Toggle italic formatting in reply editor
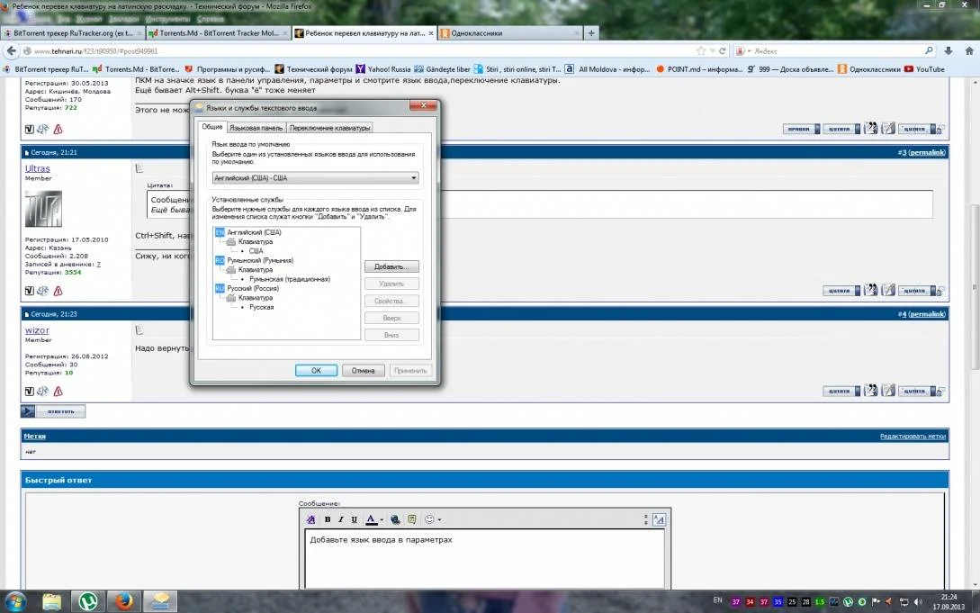The image size is (980, 613). tap(341, 519)
